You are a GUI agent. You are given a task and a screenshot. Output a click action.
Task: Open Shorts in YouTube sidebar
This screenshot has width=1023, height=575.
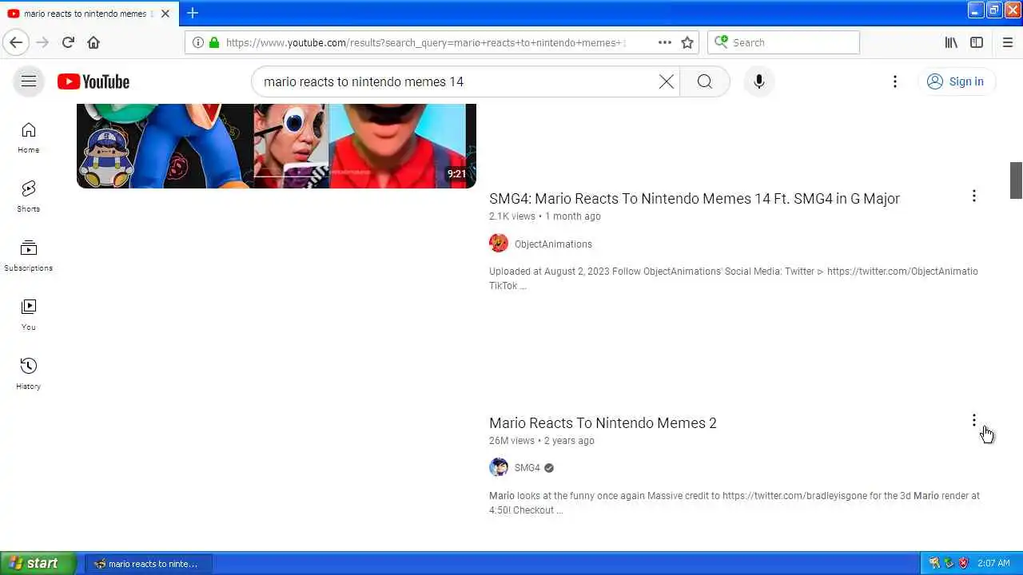tap(29, 196)
